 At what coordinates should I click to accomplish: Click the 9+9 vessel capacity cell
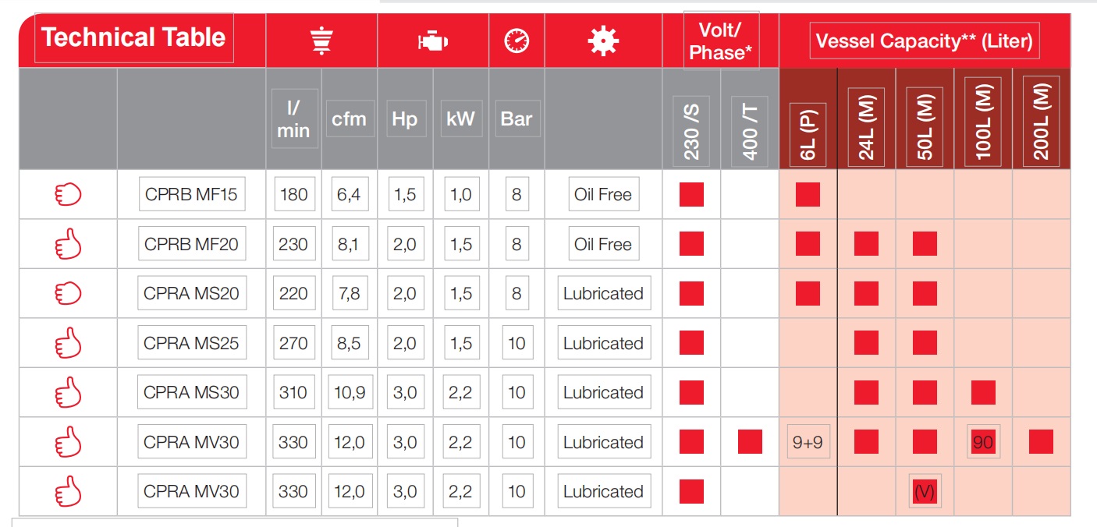tap(808, 443)
